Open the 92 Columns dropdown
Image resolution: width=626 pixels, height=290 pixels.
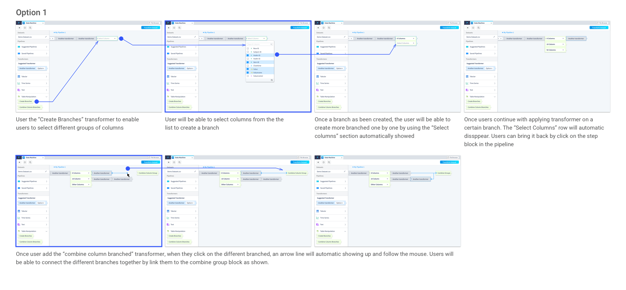click(555, 50)
